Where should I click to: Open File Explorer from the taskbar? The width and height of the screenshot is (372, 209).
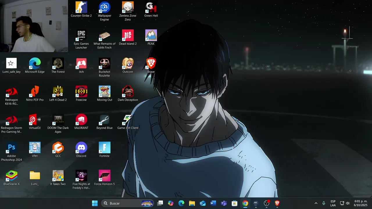[192, 203]
